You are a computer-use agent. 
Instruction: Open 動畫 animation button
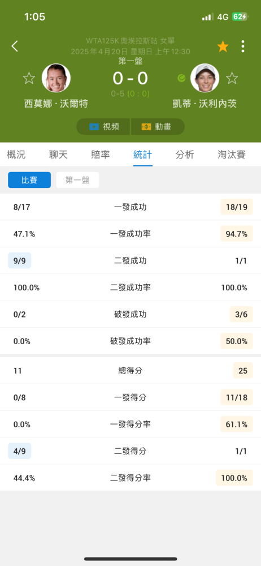tap(158, 127)
